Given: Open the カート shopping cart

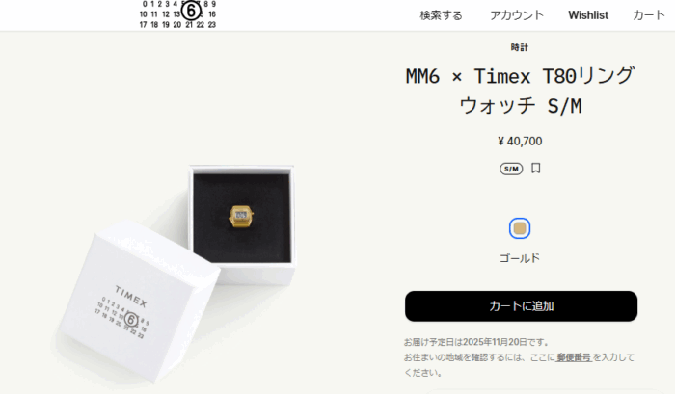Looking at the screenshot, I should coord(649,15).
